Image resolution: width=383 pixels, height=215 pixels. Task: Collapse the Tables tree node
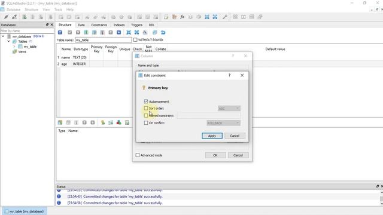[8, 41]
